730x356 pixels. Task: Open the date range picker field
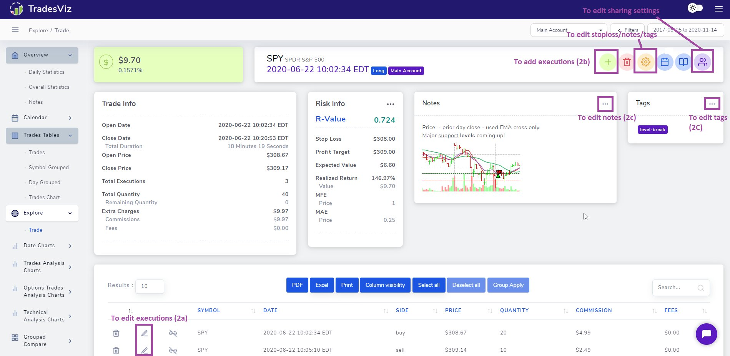pos(685,30)
